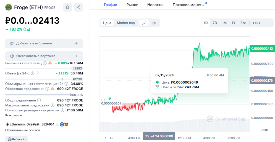Image resolution: width=275 pixels, height=142 pixels.
Task: Select the Market cap toggle
Action: [126, 23]
